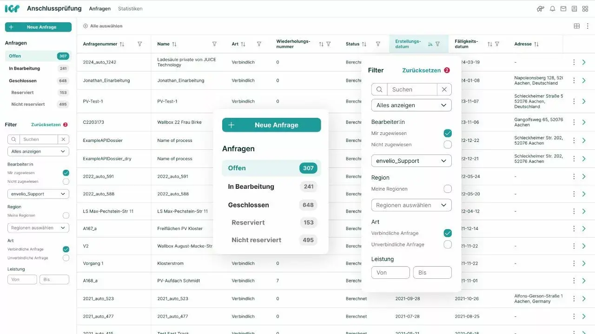The height and width of the screenshot is (334, 595).
Task: Sort by Name column
Action: coord(174,44)
